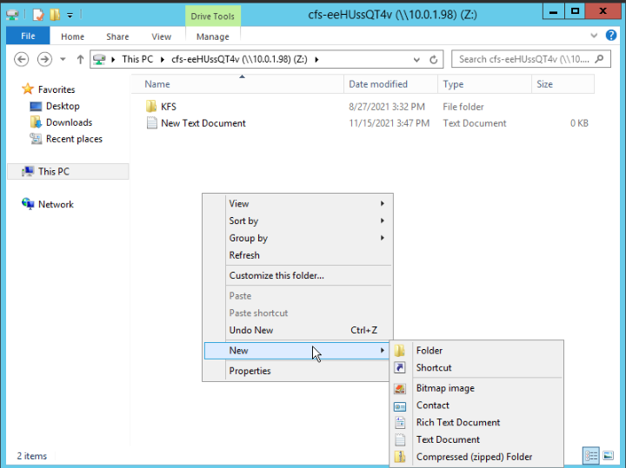The image size is (626, 468).
Task: Click the drive icon in address bar
Action: point(99,59)
